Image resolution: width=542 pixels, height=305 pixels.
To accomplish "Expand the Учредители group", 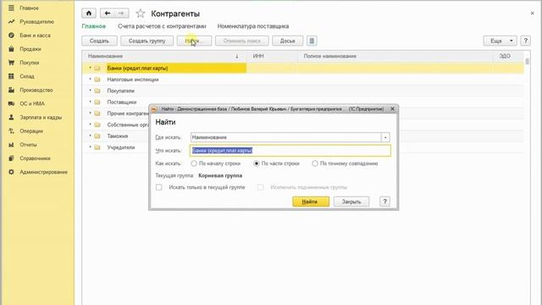I will click(90, 147).
